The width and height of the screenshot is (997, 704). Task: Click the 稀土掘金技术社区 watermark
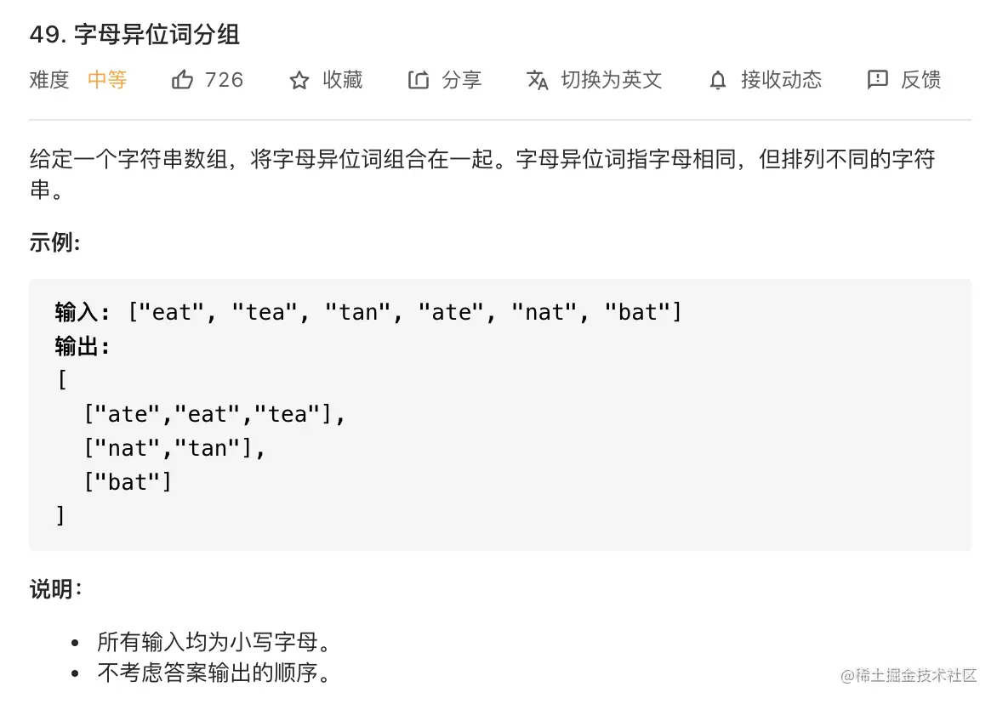click(x=908, y=675)
